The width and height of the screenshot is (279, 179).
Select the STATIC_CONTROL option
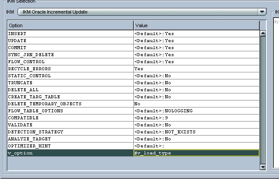click(x=71, y=76)
